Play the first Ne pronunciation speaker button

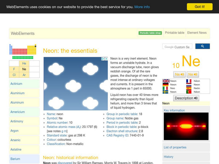pyautogui.click(x=179, y=74)
